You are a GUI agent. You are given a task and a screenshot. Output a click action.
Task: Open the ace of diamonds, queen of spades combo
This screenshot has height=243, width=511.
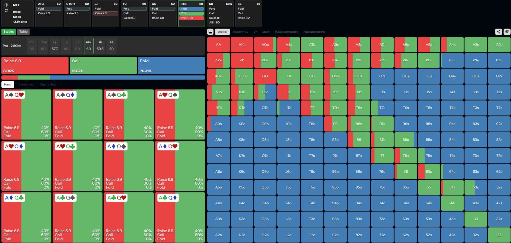(129, 166)
